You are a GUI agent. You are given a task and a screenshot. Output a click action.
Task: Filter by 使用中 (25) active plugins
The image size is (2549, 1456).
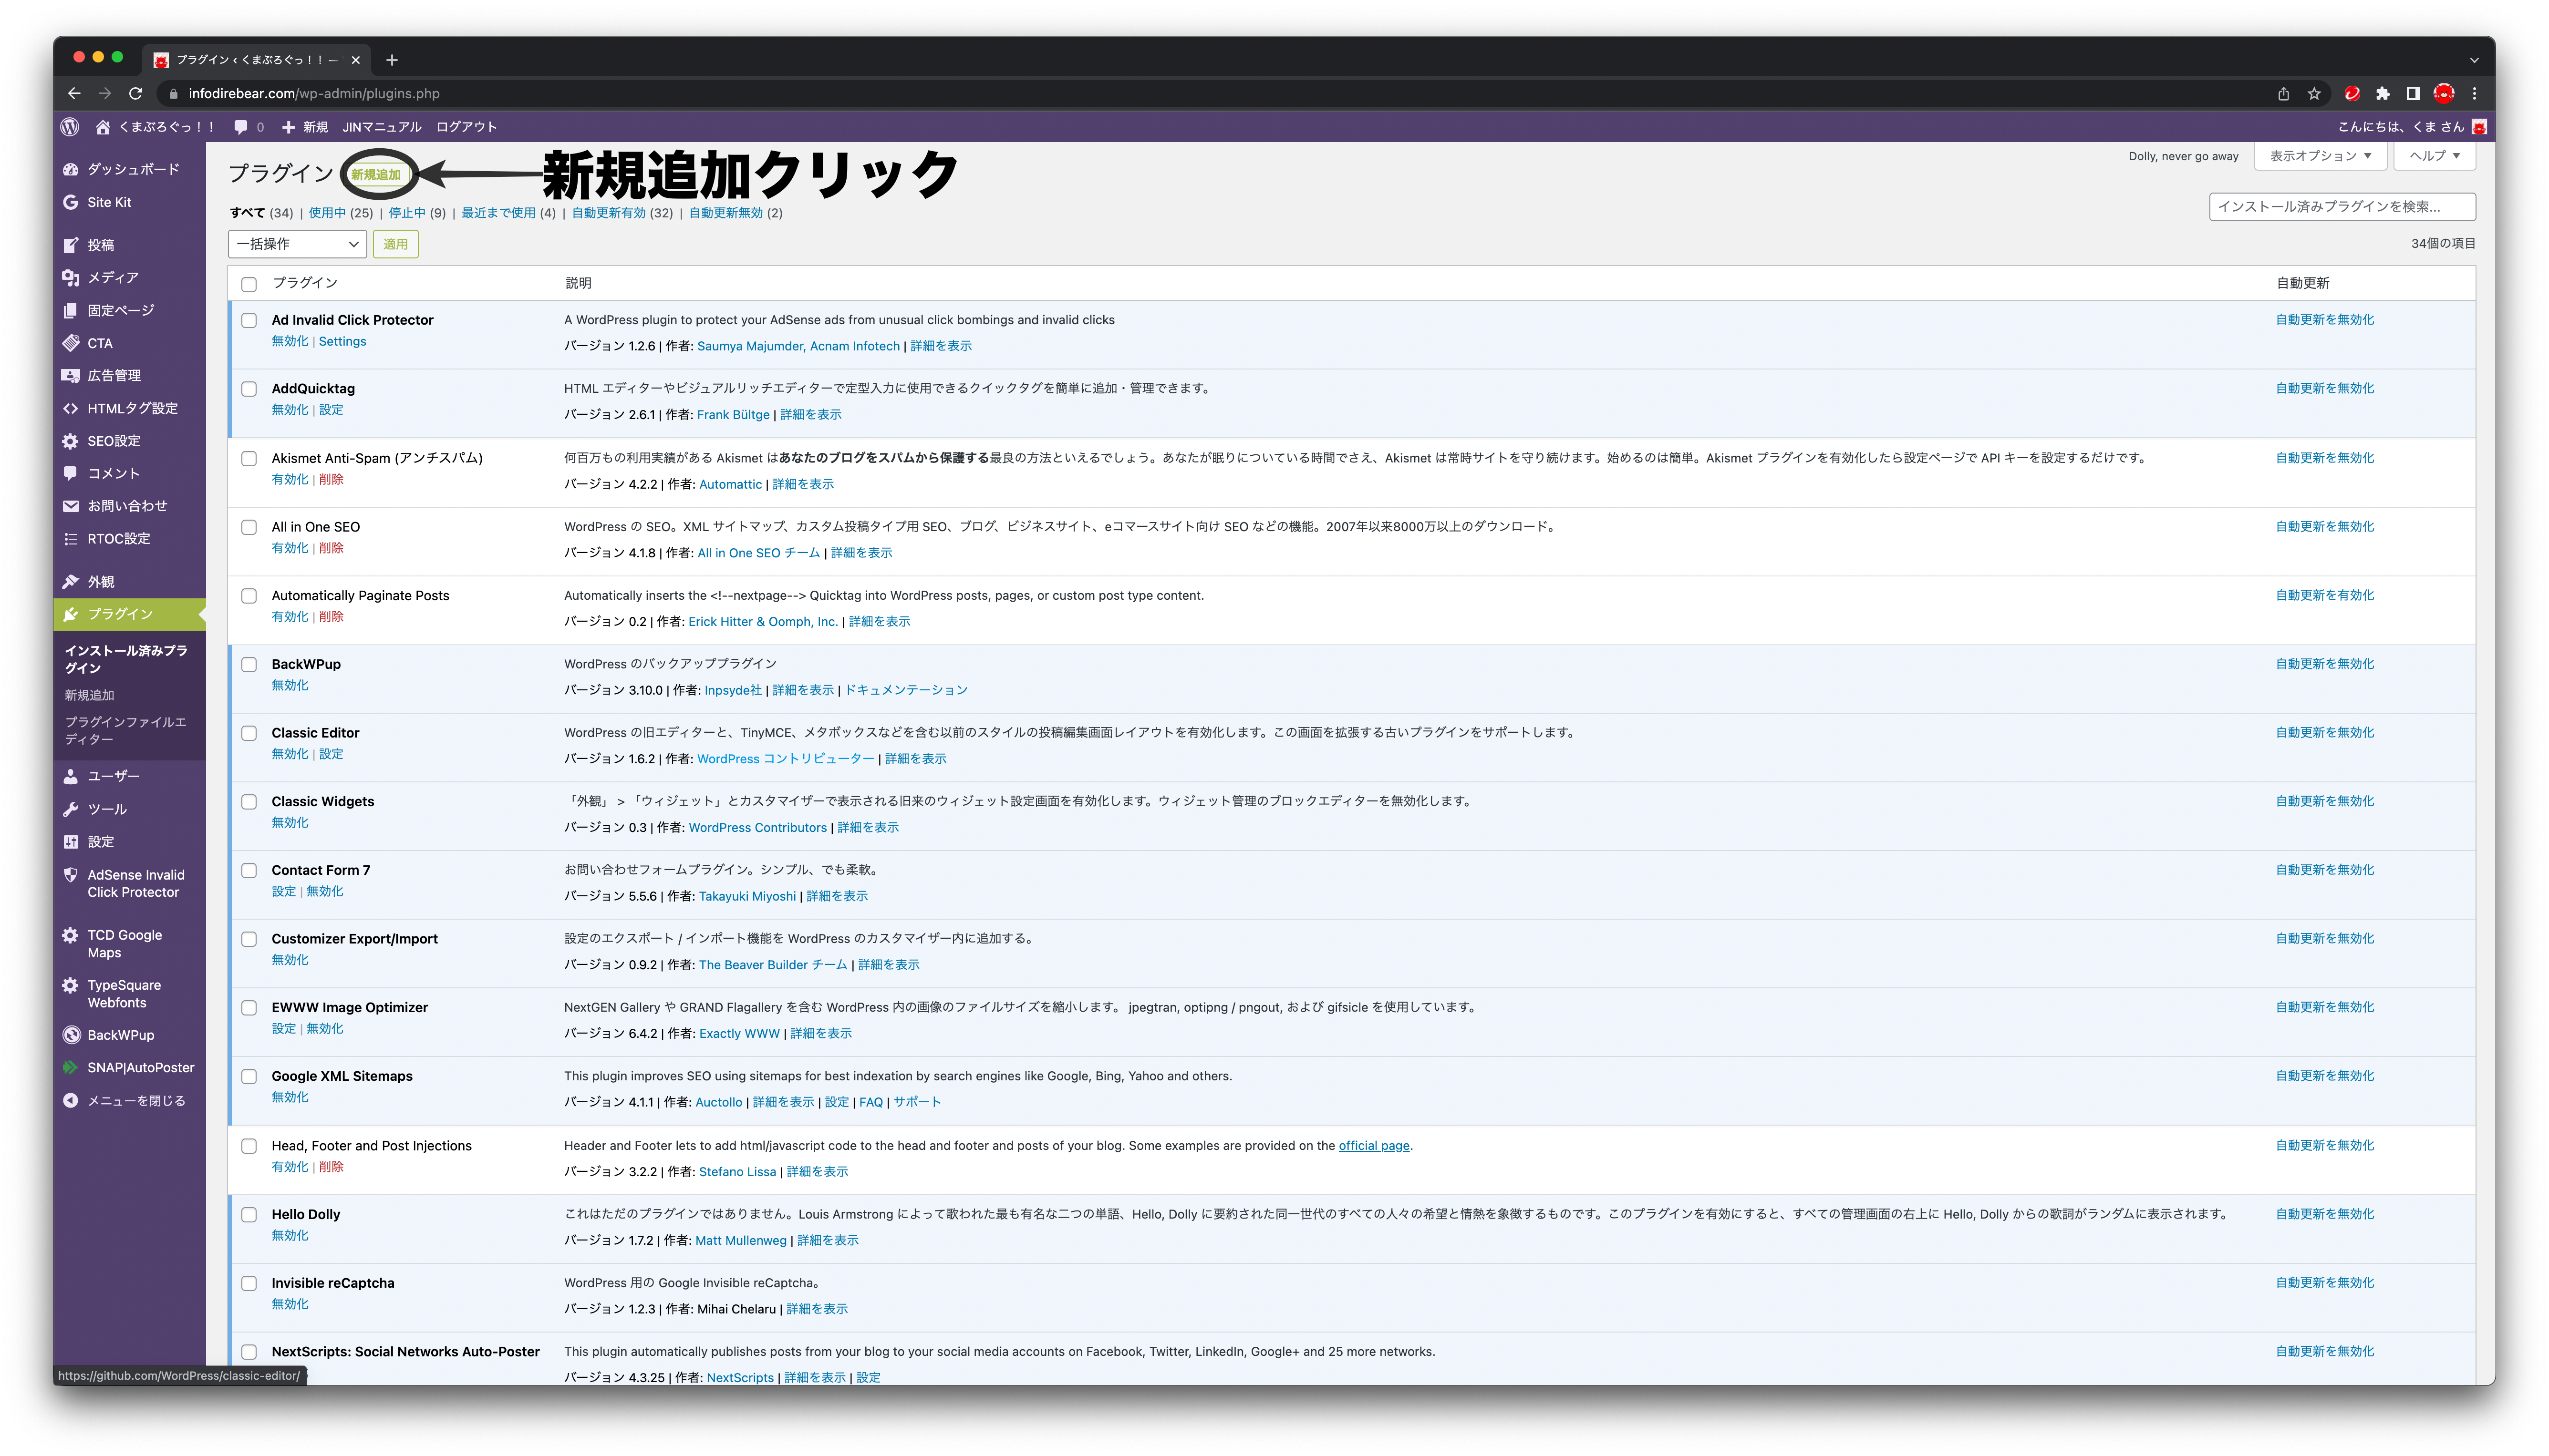(x=341, y=213)
